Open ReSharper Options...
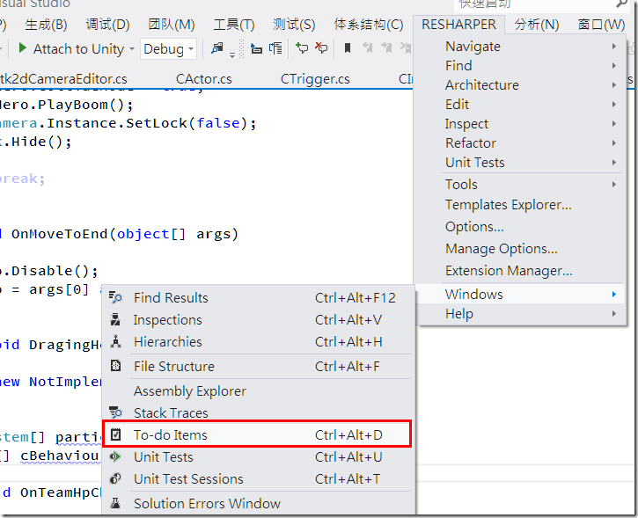638x518 pixels. point(520,227)
